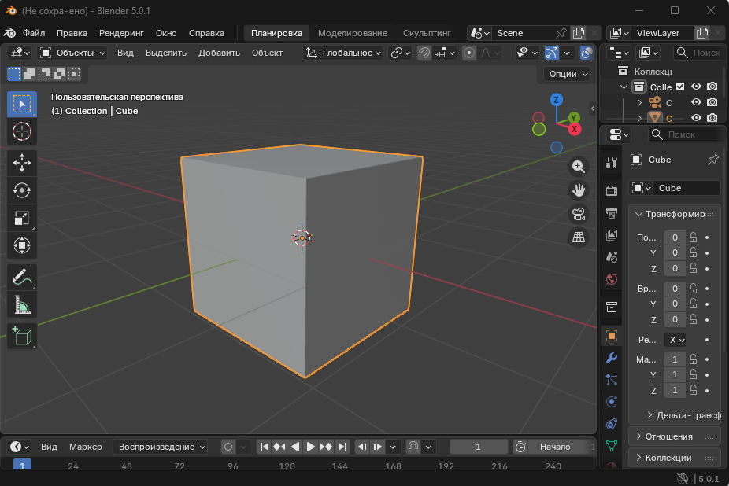Create a new scene button
Screen dimensions: 729x486
click(579, 33)
